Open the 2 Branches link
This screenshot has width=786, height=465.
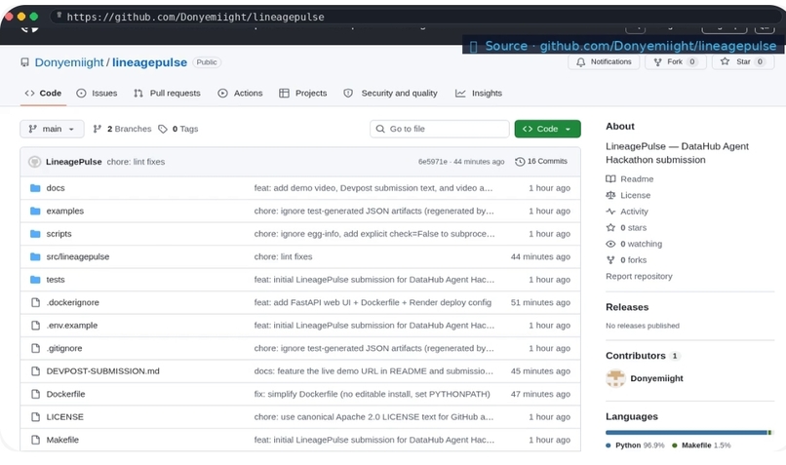point(122,129)
